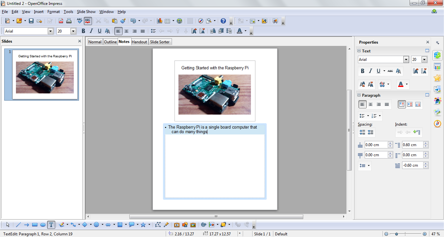
Task: Open the Slide Show menu
Action: pyautogui.click(x=86, y=12)
